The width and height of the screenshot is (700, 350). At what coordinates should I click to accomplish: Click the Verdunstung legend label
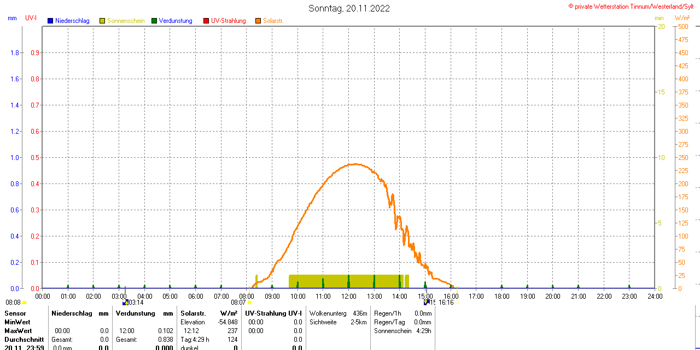176,21
